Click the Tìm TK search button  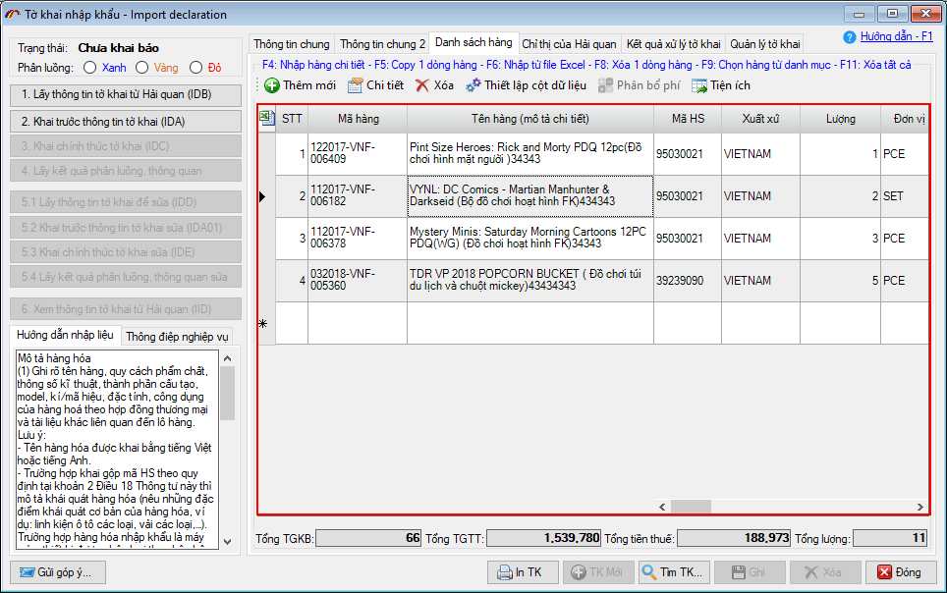tap(672, 572)
